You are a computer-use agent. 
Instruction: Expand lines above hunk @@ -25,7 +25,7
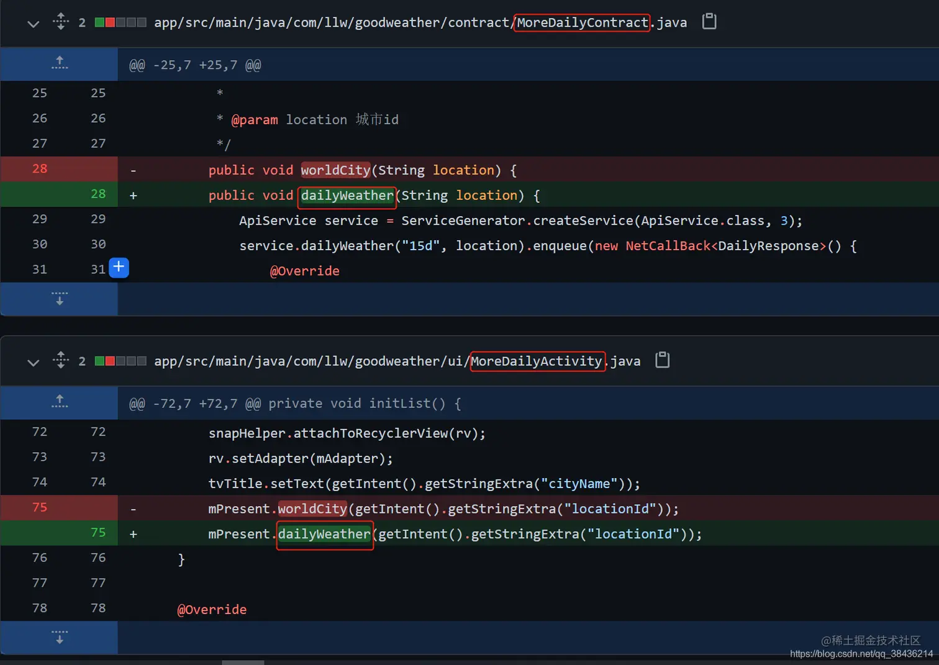(x=60, y=63)
